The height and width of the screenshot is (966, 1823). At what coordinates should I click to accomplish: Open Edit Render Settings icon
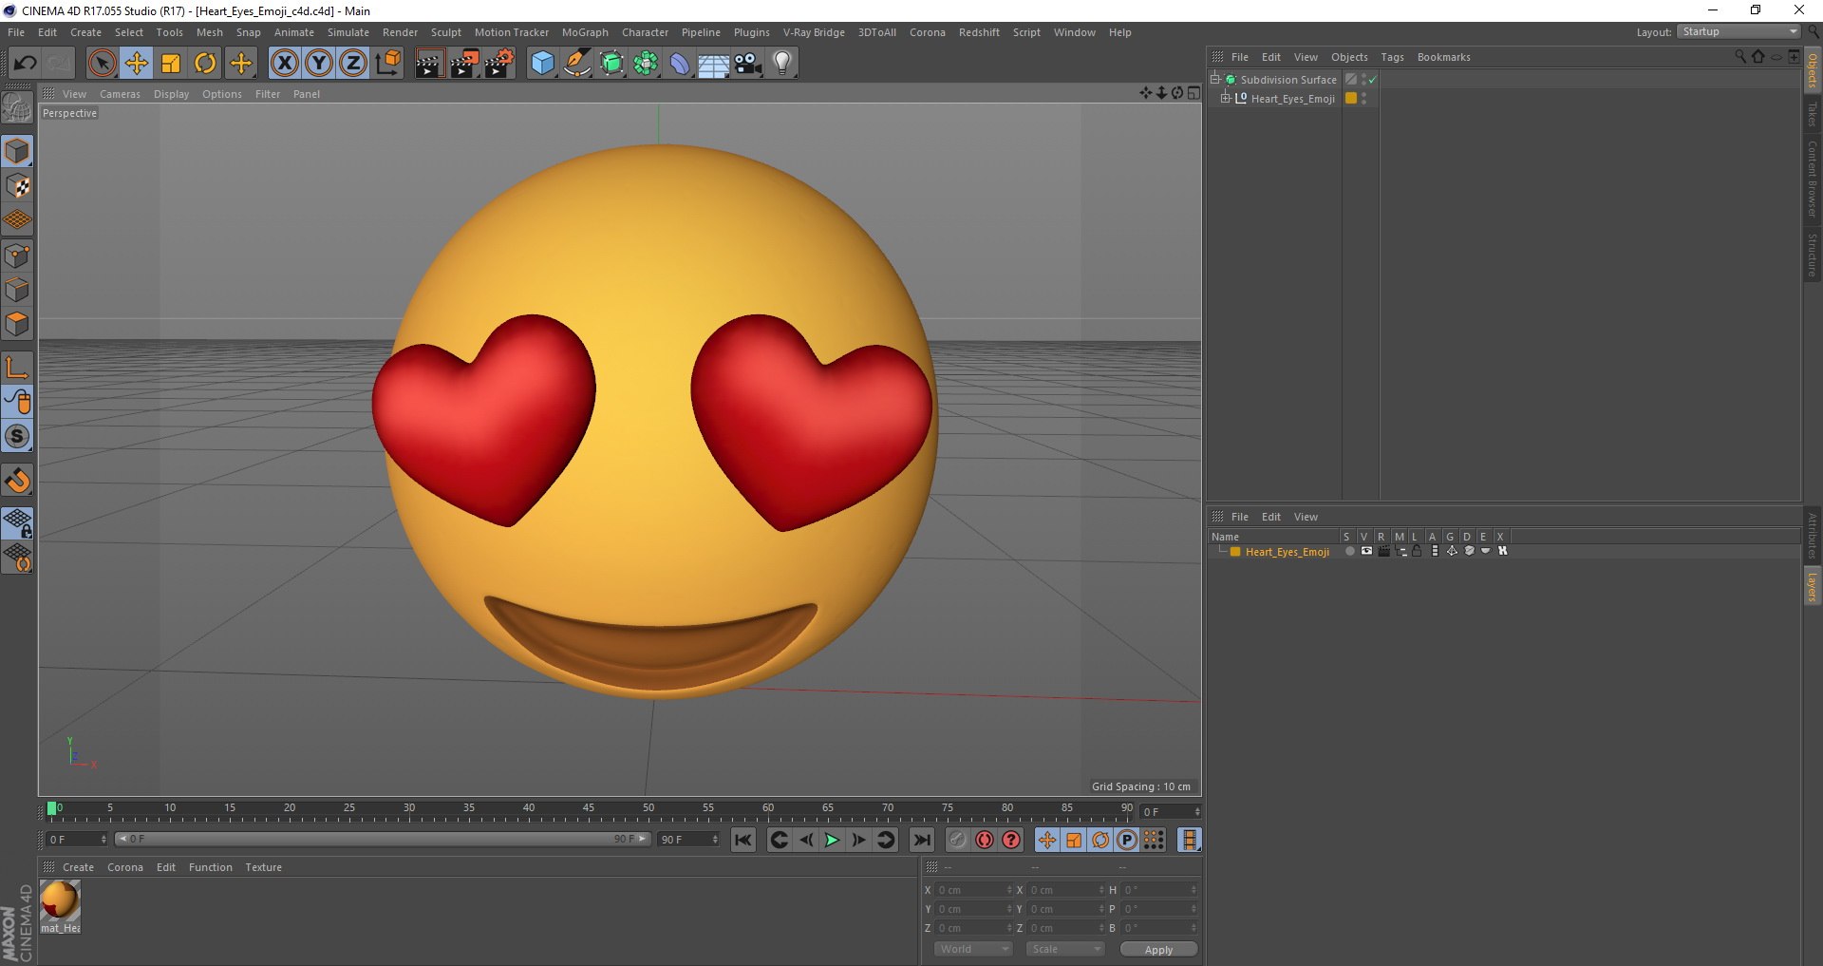coord(499,64)
